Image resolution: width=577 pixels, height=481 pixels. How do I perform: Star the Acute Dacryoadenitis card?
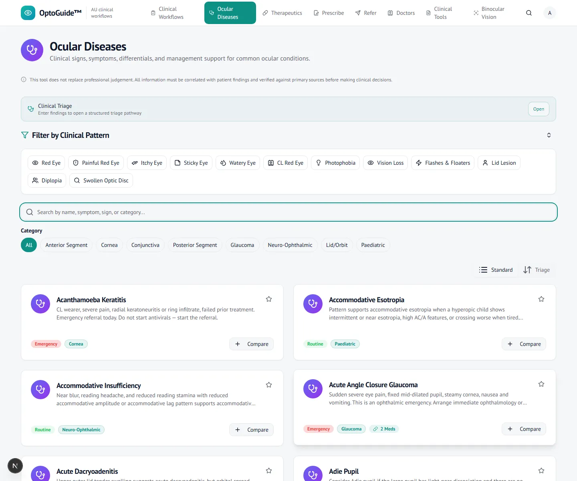point(269,471)
